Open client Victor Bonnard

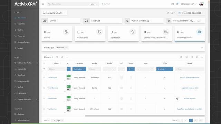(53, 88)
